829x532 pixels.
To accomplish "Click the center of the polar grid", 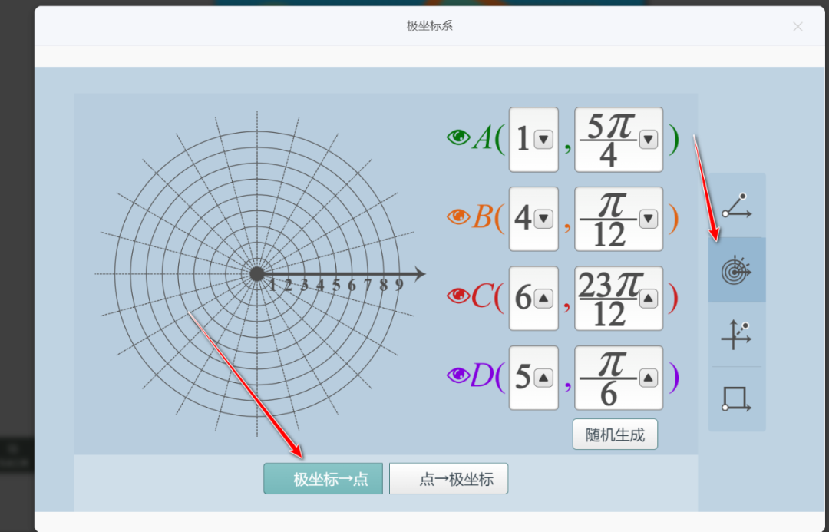I will tap(256, 273).
